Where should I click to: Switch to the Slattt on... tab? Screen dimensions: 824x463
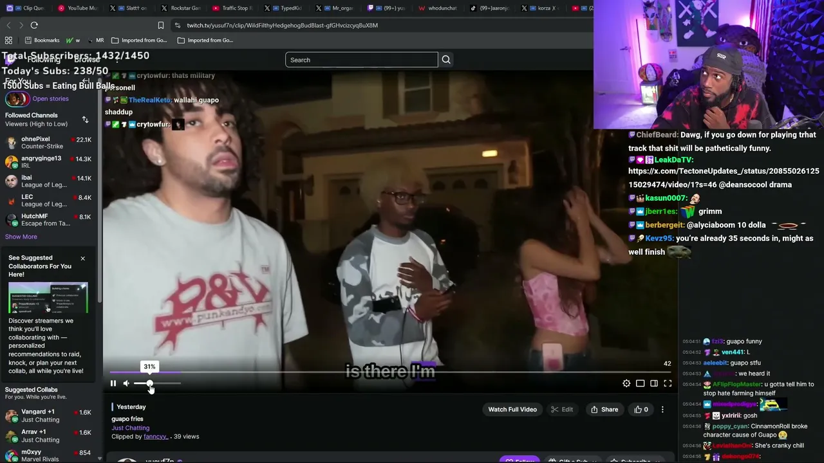click(129, 8)
